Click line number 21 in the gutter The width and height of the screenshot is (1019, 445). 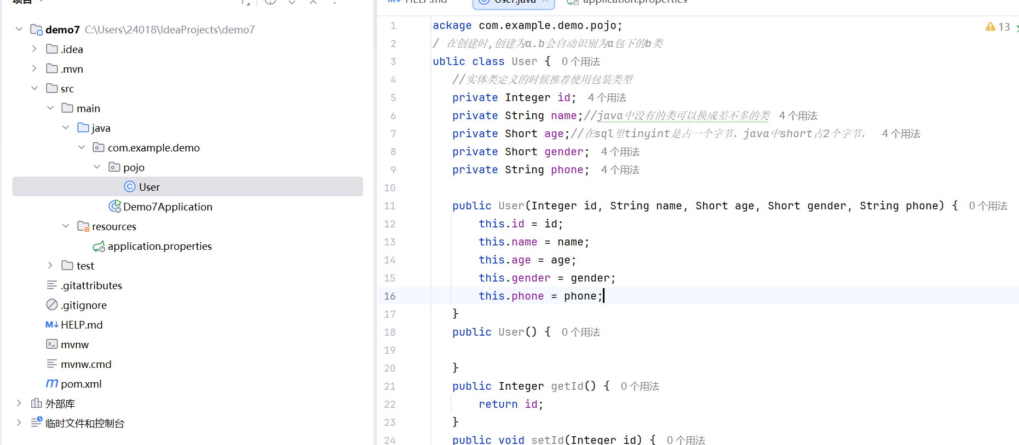(389, 386)
